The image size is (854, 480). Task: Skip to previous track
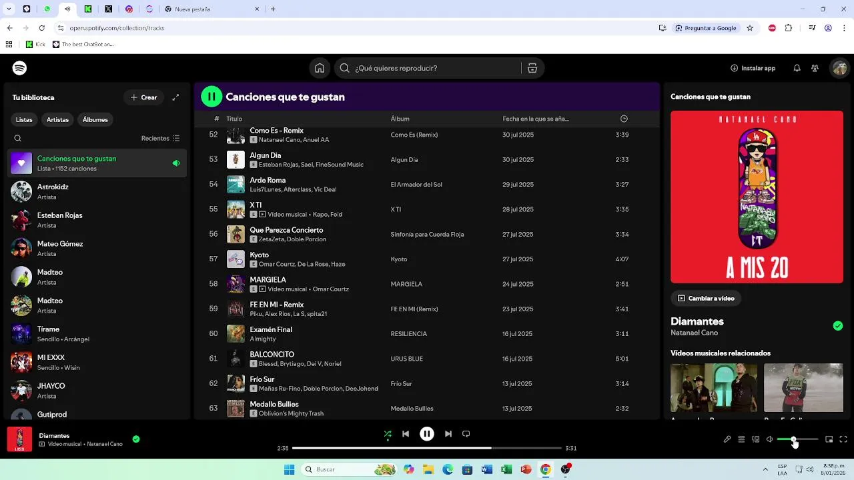pyautogui.click(x=406, y=434)
